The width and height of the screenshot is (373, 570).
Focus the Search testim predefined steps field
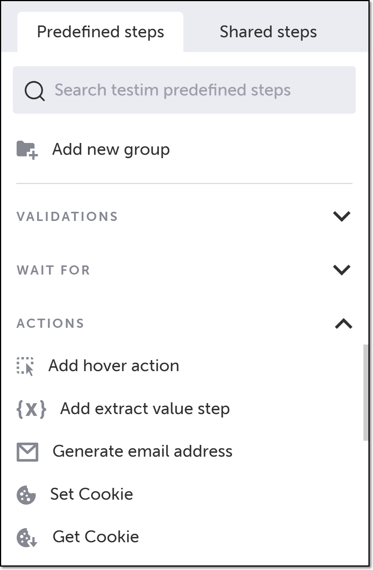point(184,90)
